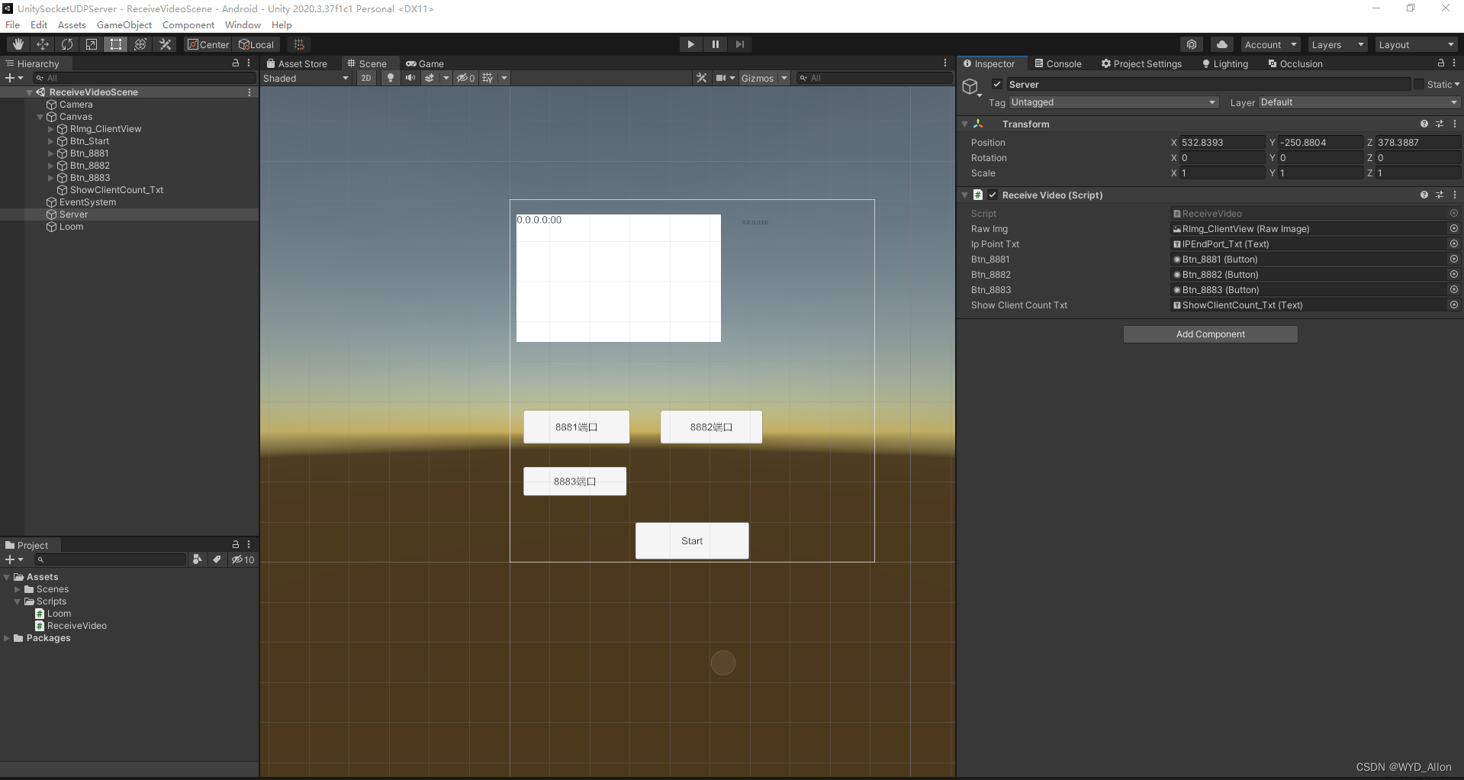The width and height of the screenshot is (1464, 780).
Task: Expand the Btn_Start hierarchy item
Action: pos(49,141)
